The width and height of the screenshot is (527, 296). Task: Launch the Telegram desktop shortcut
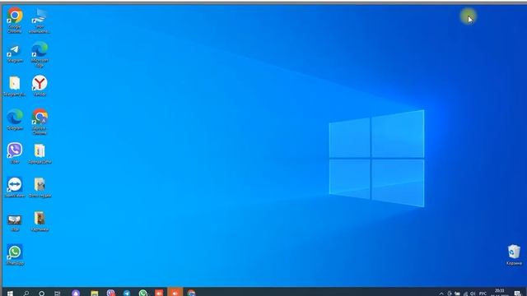click(15, 53)
